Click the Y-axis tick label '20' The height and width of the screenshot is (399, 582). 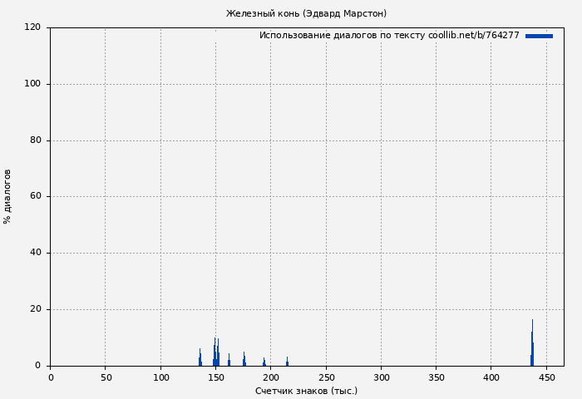(x=35, y=309)
